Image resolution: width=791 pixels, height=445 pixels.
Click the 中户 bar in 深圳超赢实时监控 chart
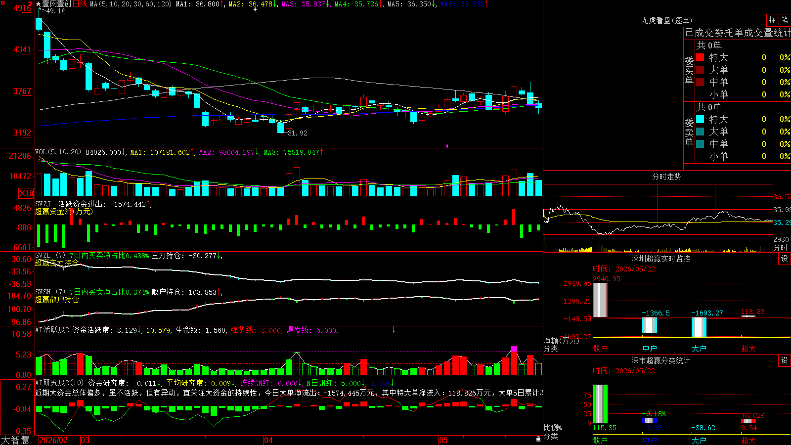click(650, 325)
